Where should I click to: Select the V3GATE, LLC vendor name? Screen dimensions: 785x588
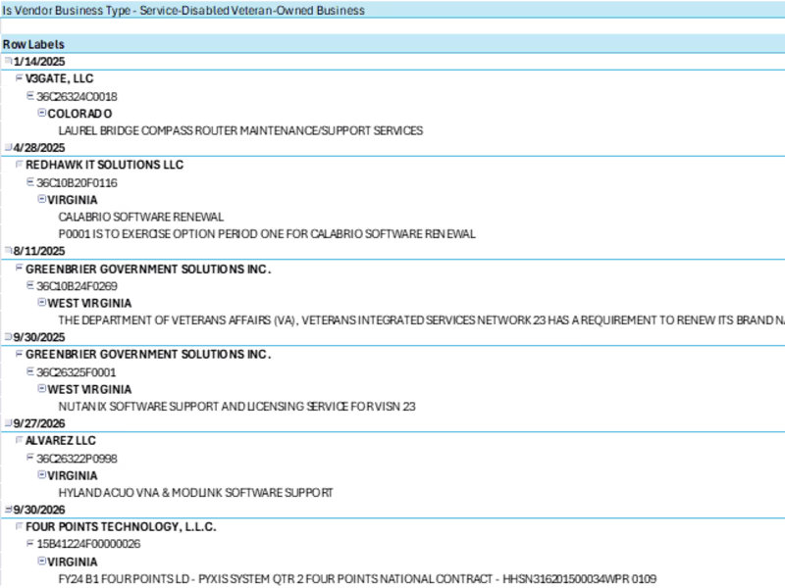[x=60, y=78]
